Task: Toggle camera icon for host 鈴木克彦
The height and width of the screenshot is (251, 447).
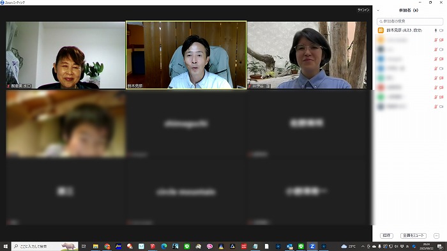Action: (x=441, y=30)
